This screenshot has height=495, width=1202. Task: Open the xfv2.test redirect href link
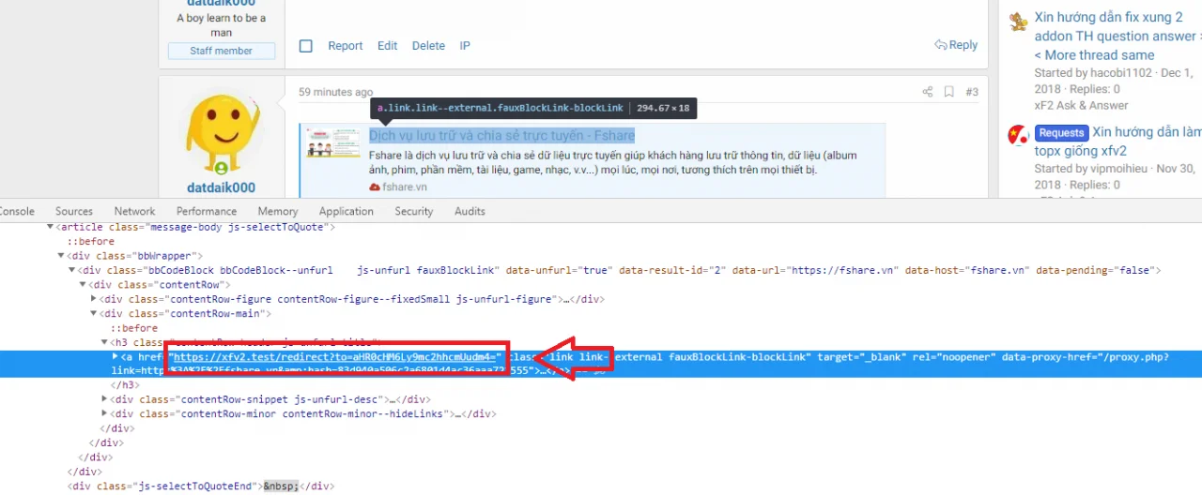coord(336,357)
